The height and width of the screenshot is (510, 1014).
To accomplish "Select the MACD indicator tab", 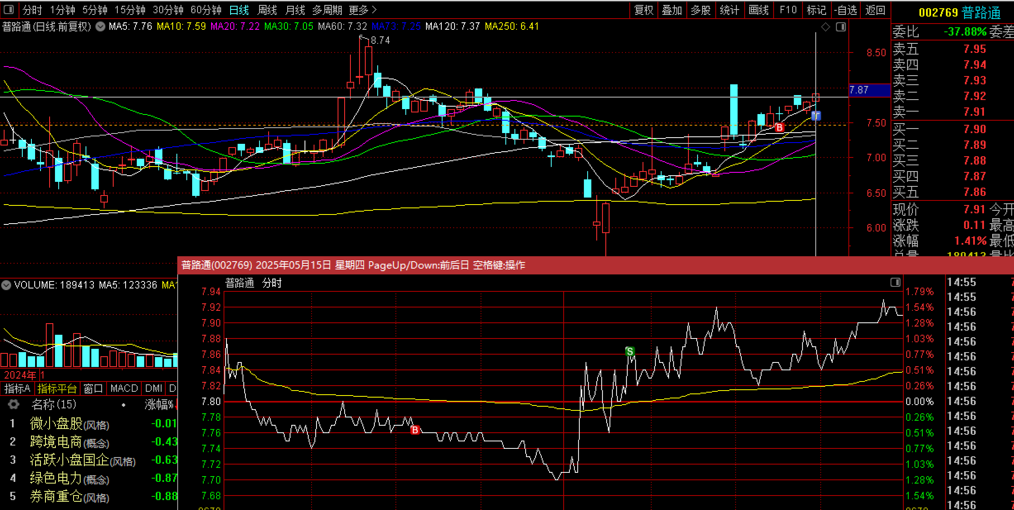I will pyautogui.click(x=124, y=388).
